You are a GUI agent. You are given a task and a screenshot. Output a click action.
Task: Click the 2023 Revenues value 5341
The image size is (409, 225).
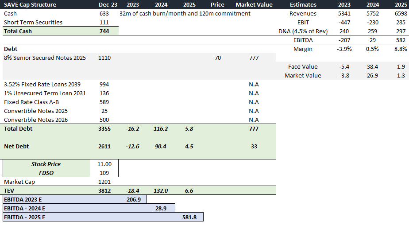[344, 14]
